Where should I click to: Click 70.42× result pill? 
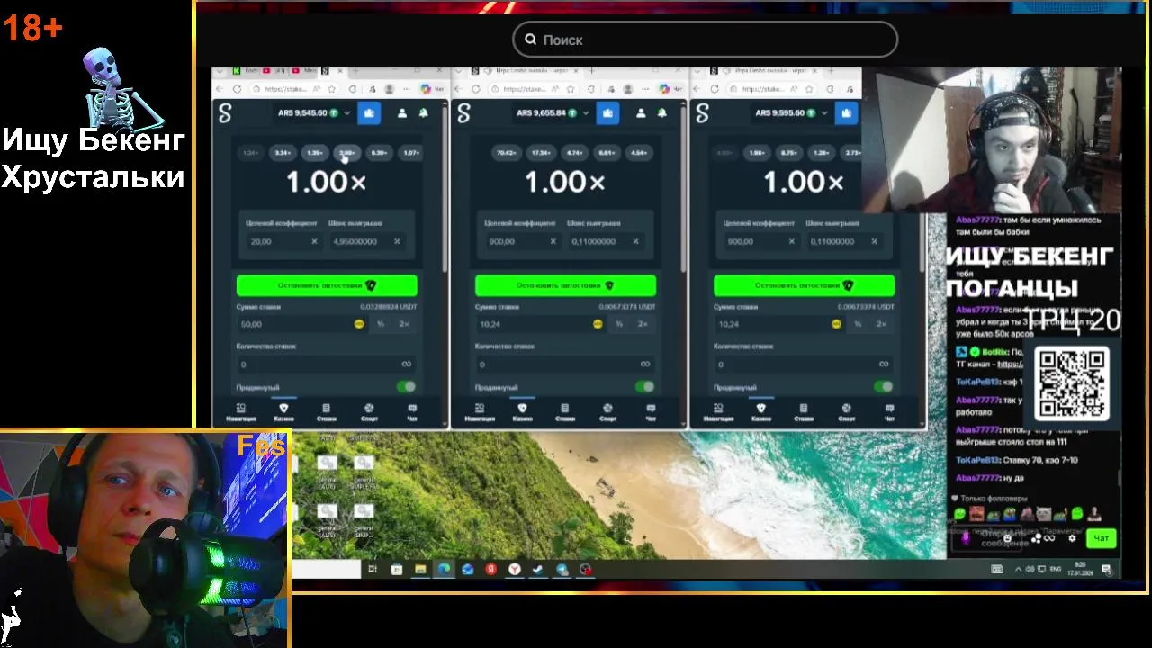click(x=507, y=153)
